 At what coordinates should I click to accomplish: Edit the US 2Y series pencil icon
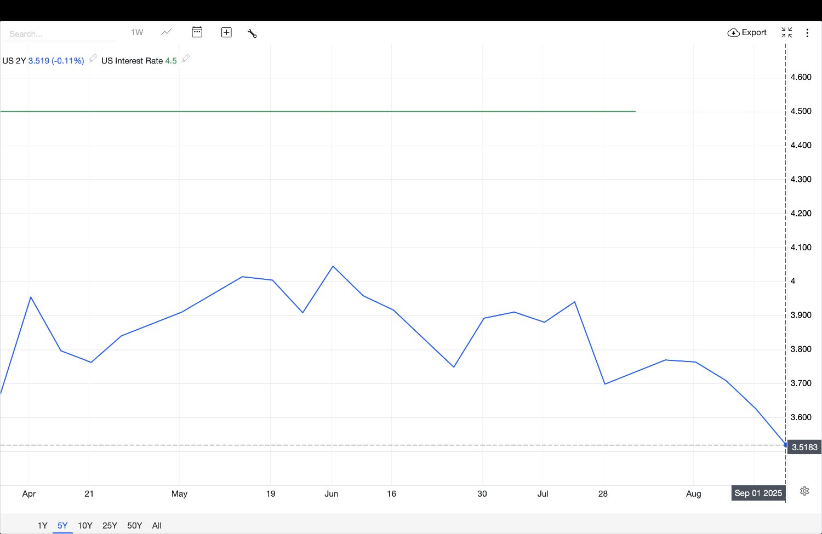pyautogui.click(x=93, y=59)
